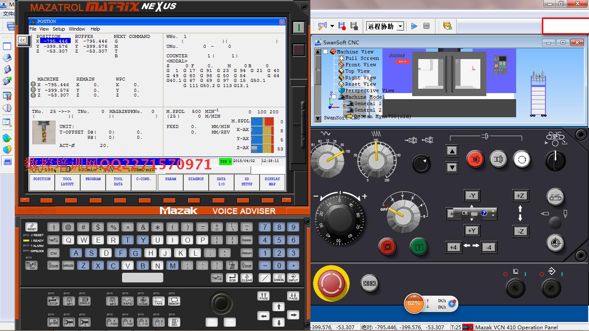Hit the red emergency stop button

(x=331, y=283)
